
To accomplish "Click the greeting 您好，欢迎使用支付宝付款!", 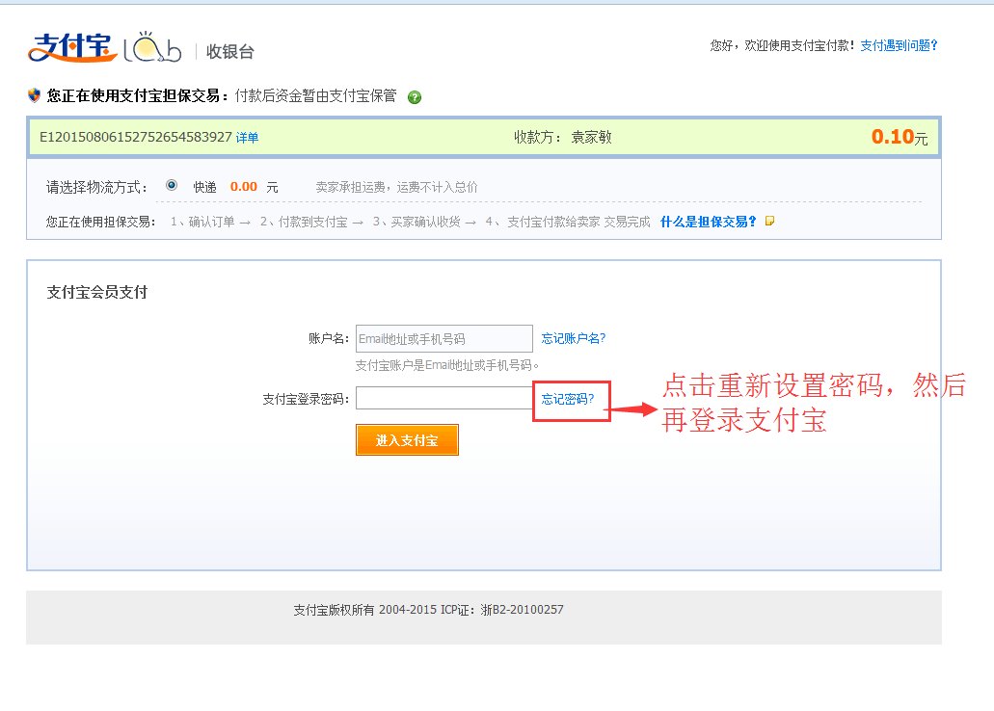I will [783, 45].
